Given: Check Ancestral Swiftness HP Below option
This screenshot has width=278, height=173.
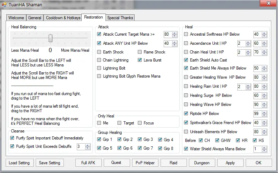Looking at the screenshot, I should tap(186, 34).
